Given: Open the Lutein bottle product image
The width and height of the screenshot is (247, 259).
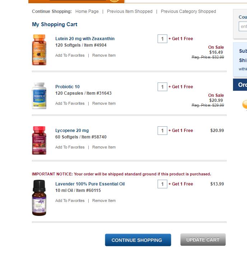Looking at the screenshot, I should (39, 50).
